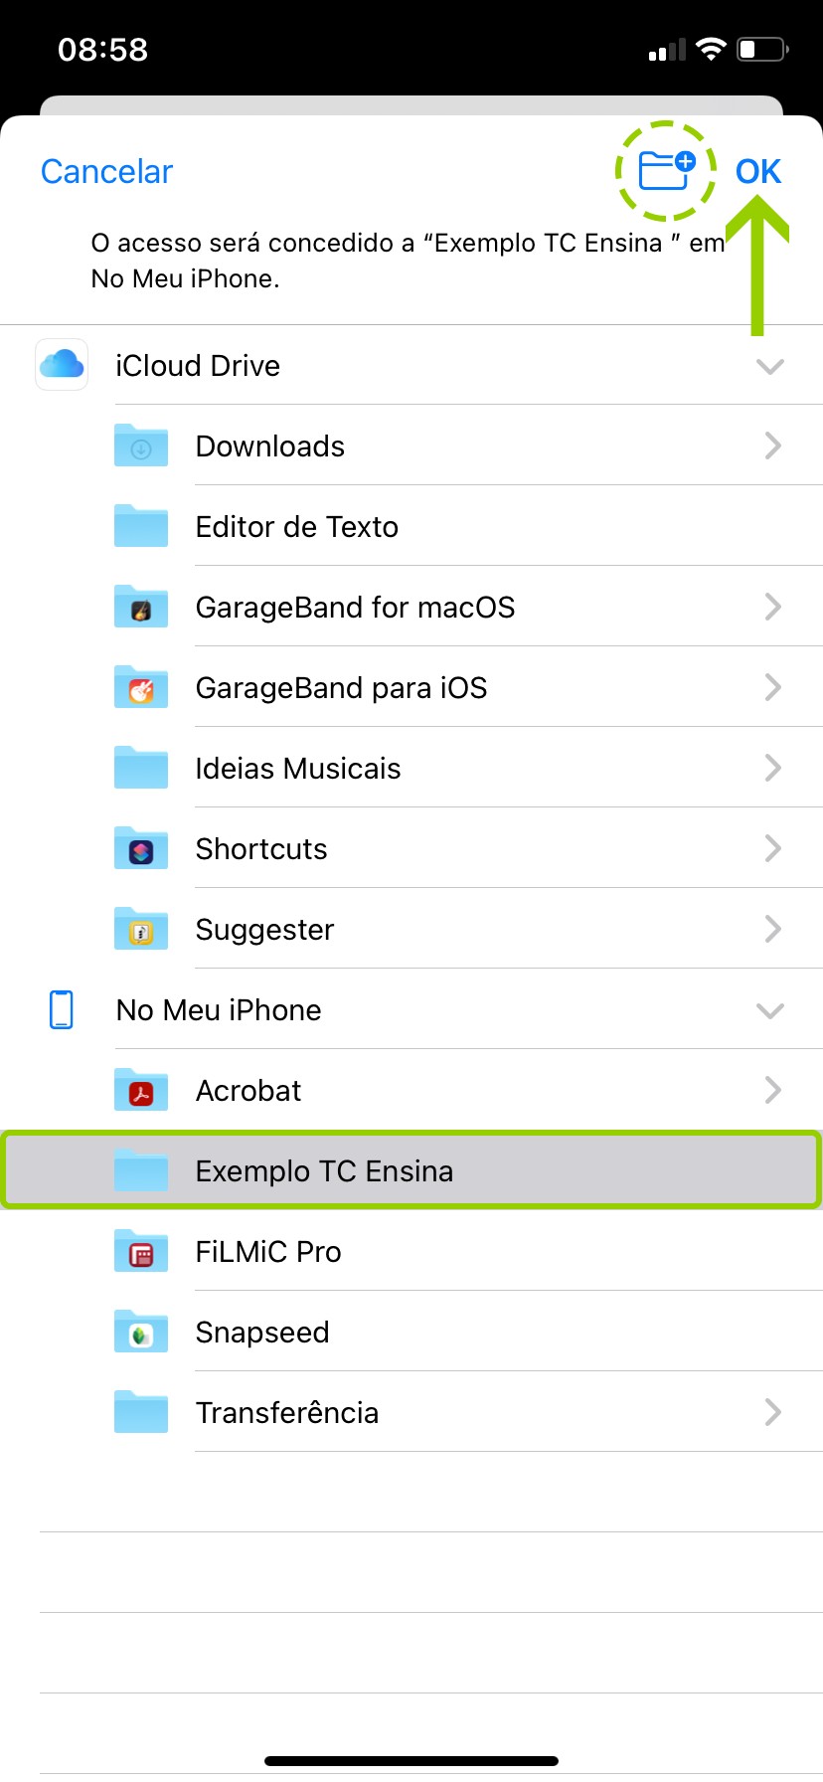Select the Editor de Texto folder
This screenshot has height=1782, width=823.
[296, 526]
